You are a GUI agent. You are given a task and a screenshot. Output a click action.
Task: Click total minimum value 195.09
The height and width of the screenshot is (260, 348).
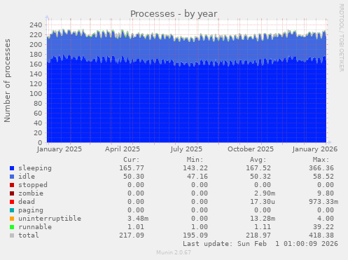(x=195, y=235)
